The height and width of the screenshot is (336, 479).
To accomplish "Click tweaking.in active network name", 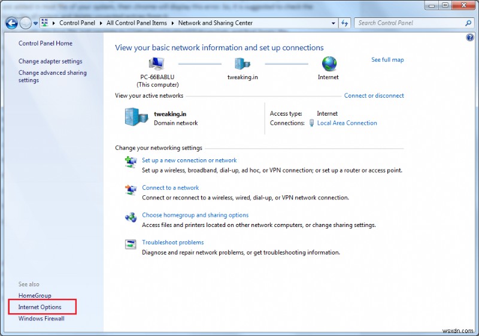I will (170, 114).
